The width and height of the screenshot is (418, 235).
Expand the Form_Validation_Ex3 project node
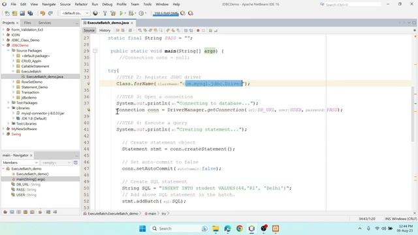(3, 29)
